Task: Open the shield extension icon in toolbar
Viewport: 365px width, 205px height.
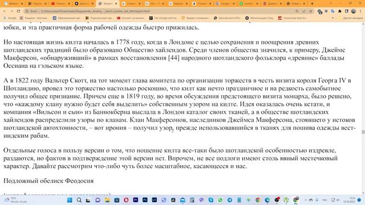Action: tap(326, 11)
